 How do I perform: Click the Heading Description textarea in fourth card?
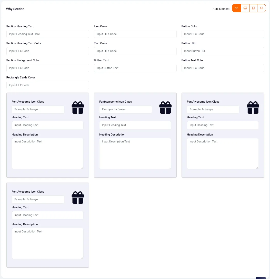47,244
